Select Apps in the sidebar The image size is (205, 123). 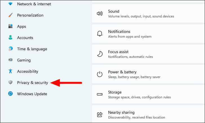point(22,26)
